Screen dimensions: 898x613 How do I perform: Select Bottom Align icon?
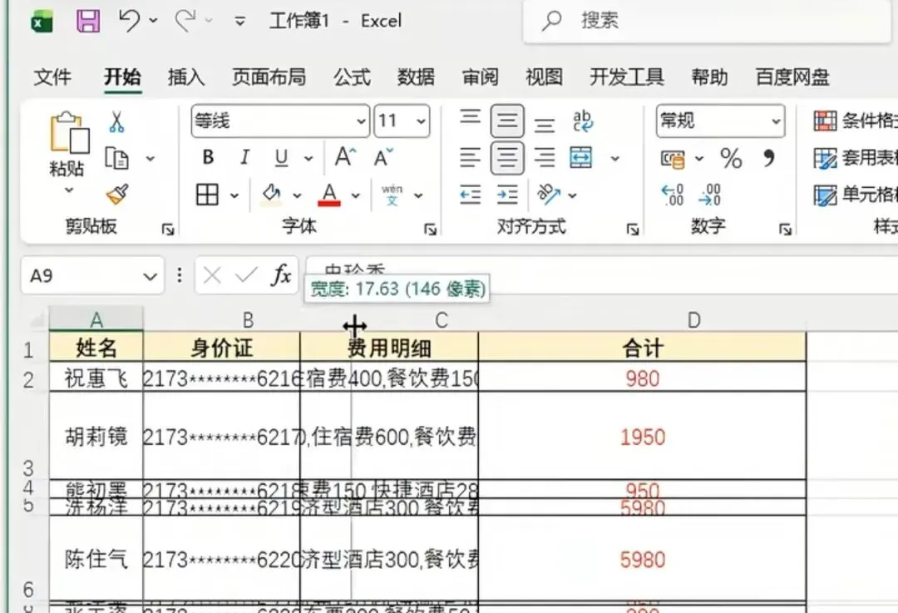tap(544, 124)
